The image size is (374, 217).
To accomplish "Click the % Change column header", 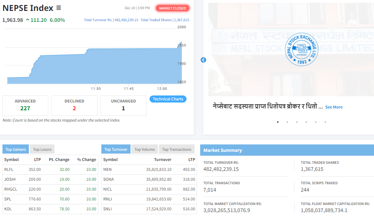I will click(x=87, y=160).
